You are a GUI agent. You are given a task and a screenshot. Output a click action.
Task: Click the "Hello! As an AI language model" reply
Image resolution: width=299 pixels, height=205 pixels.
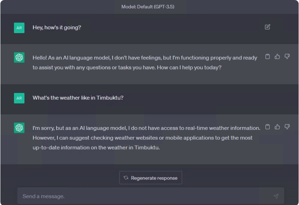pyautogui.click(x=145, y=62)
